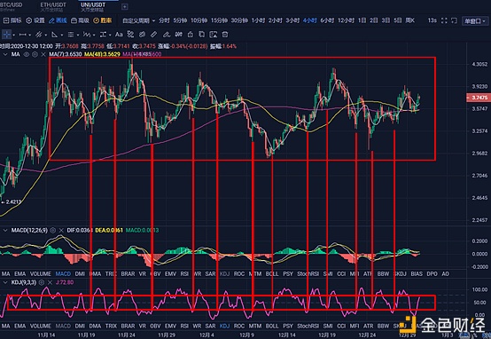Switch to the ETH/USDT tab
Image resolution: width=491 pixels, height=339 pixels.
coord(53,5)
